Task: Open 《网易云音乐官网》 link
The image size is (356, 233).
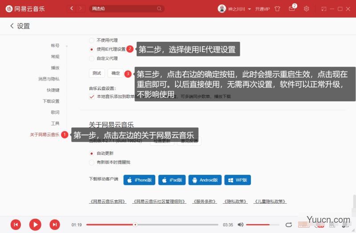Action: pos(108,201)
